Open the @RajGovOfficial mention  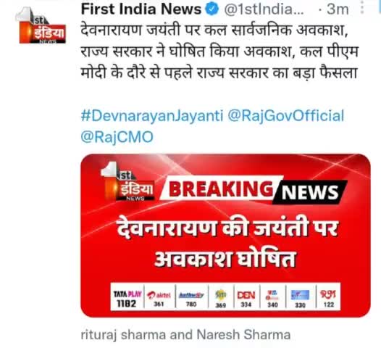[285, 116]
